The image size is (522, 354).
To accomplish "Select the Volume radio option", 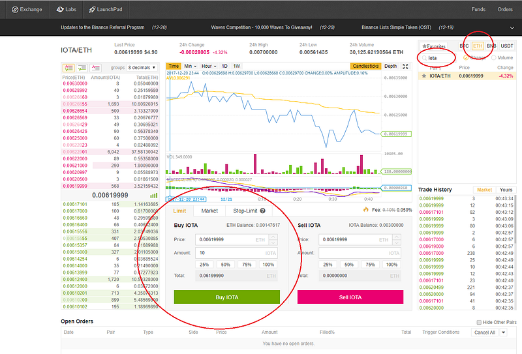I will coord(494,57).
